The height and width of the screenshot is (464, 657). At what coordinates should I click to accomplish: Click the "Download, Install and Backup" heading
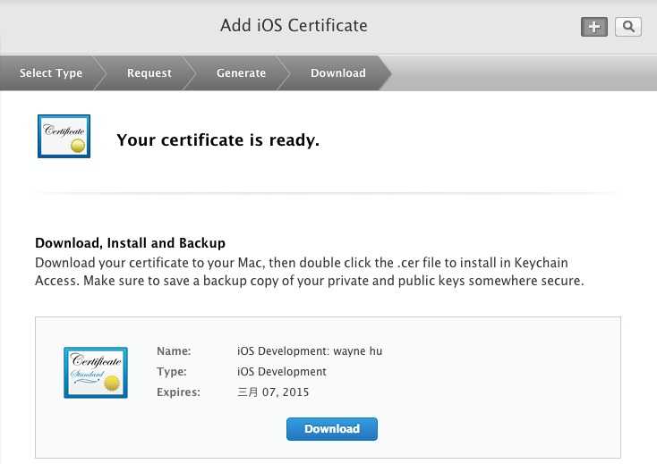point(130,242)
